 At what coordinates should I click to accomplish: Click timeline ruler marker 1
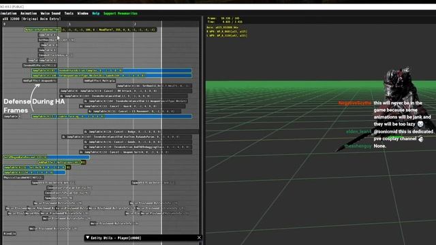pyautogui.click(x=69, y=24)
